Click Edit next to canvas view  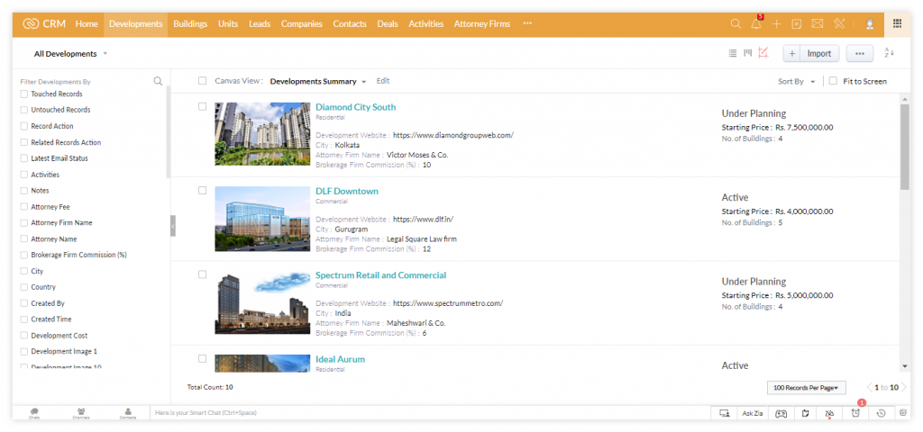point(383,81)
